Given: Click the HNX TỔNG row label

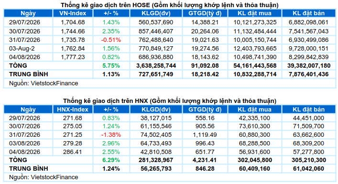Looking at the screenshot, I should [x=18, y=160].
